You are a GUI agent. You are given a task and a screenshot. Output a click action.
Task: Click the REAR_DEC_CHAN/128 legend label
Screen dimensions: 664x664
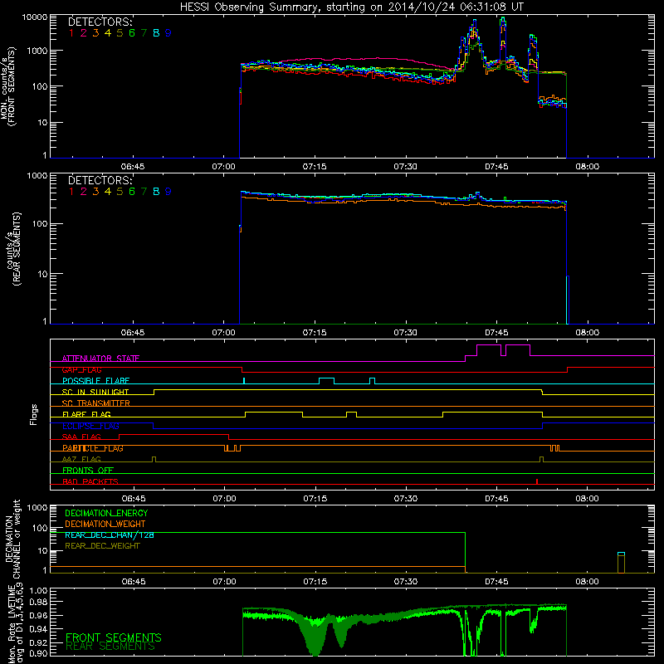point(110,535)
